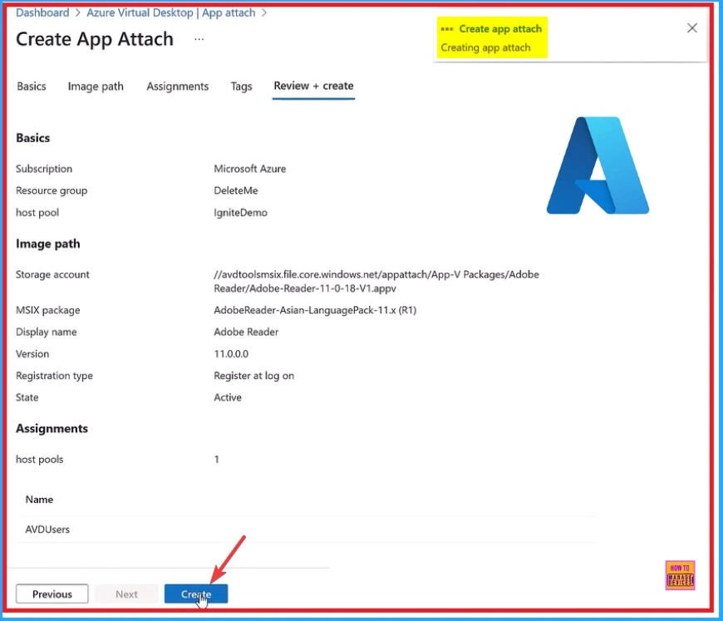
Task: Click the Subscription label
Action: pyautogui.click(x=44, y=169)
